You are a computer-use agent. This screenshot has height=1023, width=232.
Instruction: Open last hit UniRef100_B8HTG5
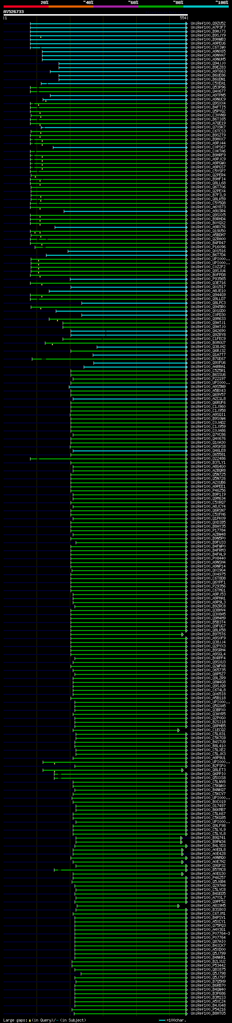point(208,1014)
